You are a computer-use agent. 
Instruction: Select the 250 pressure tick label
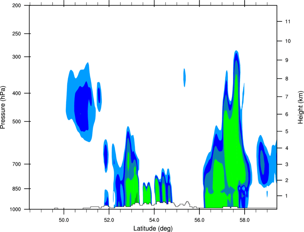[16, 34]
